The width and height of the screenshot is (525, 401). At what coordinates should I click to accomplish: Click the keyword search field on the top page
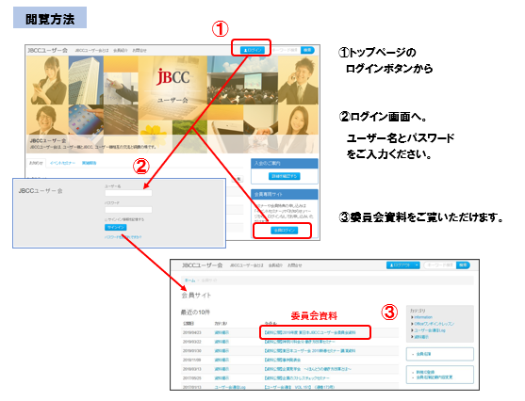(285, 50)
